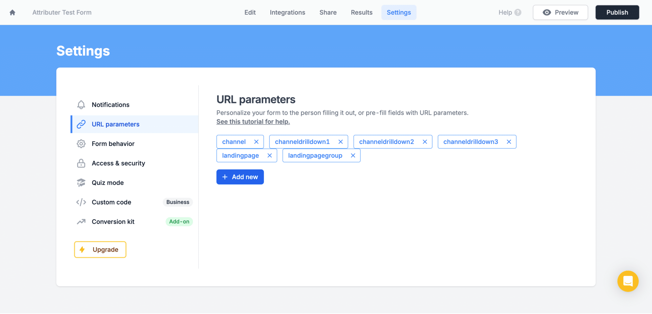Viewport: 652px width, 314px height.
Task: Remove the channel parameter
Action: (257, 142)
